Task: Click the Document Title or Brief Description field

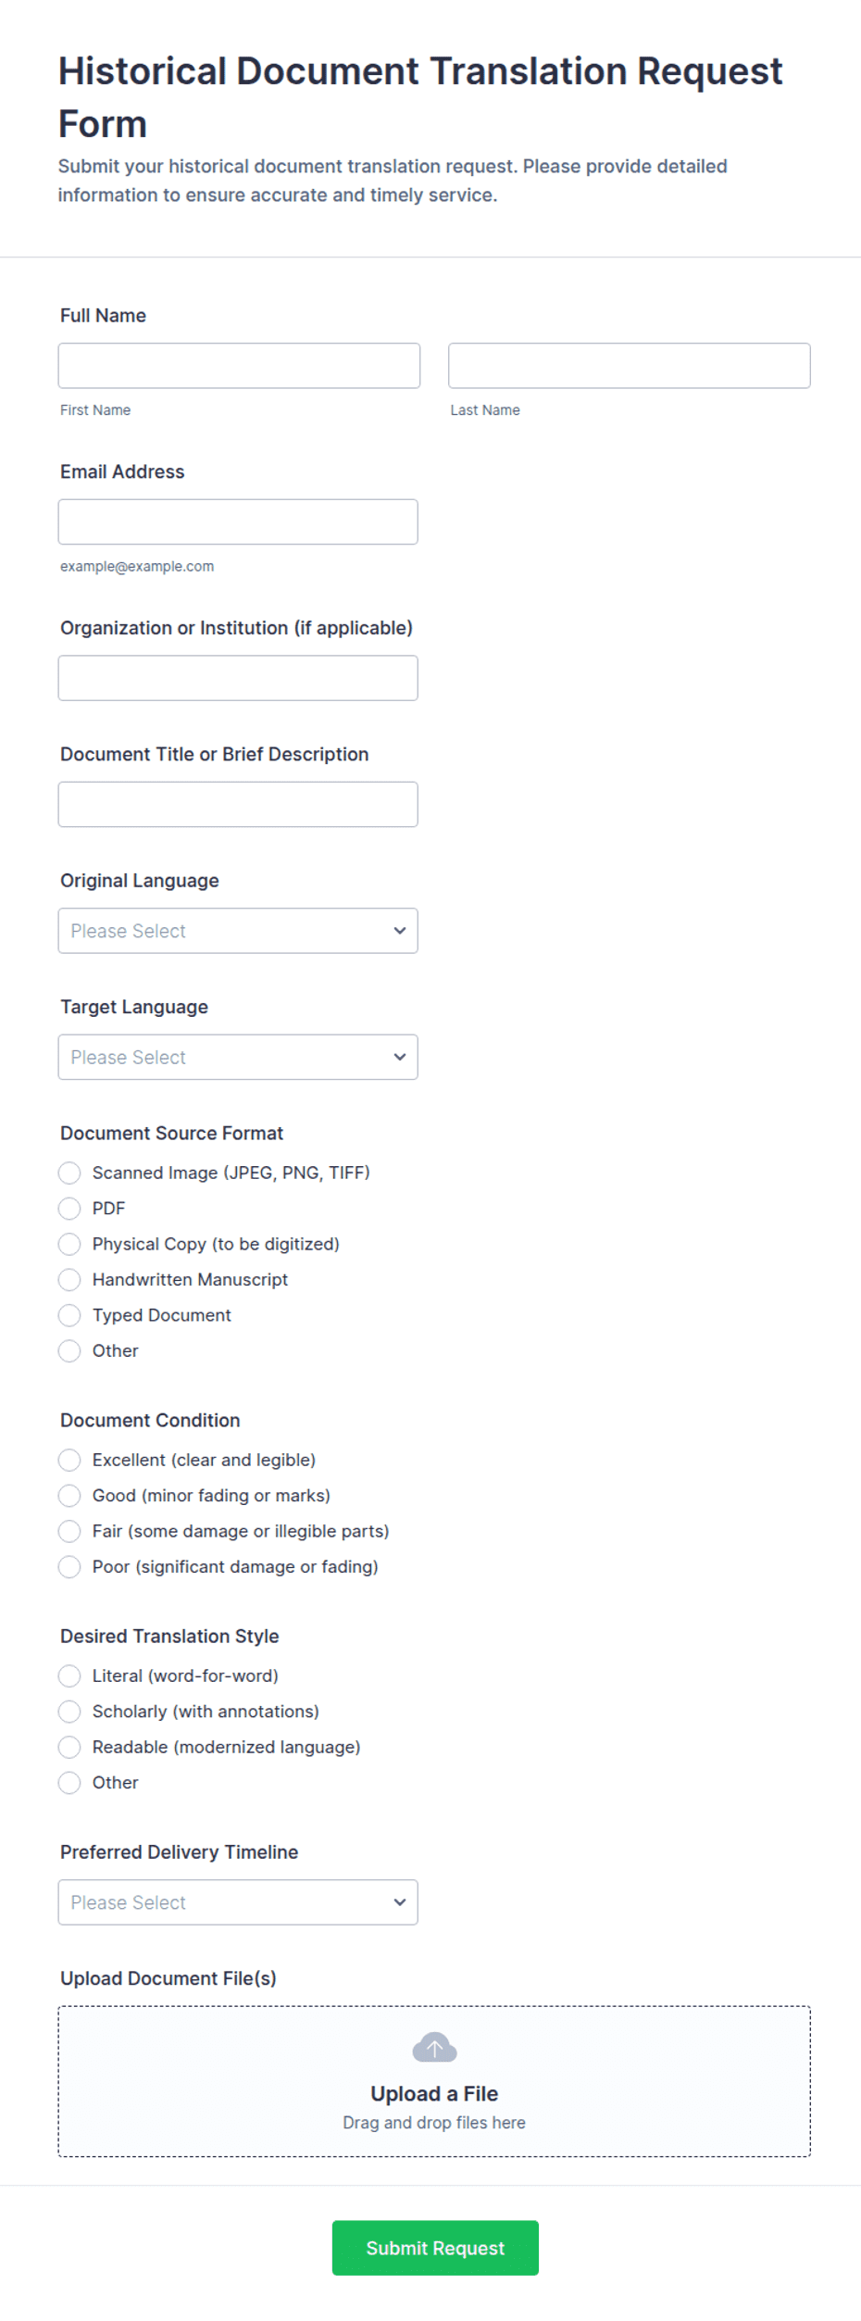Action: (x=238, y=804)
